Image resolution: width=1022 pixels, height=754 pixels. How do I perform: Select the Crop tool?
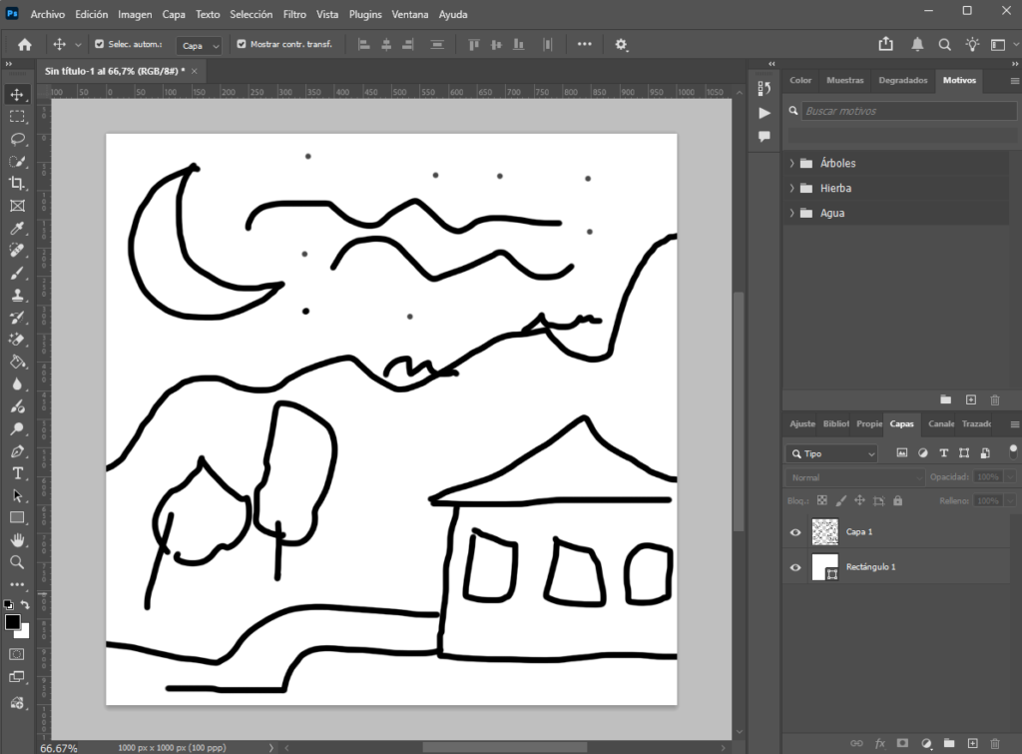(x=17, y=184)
